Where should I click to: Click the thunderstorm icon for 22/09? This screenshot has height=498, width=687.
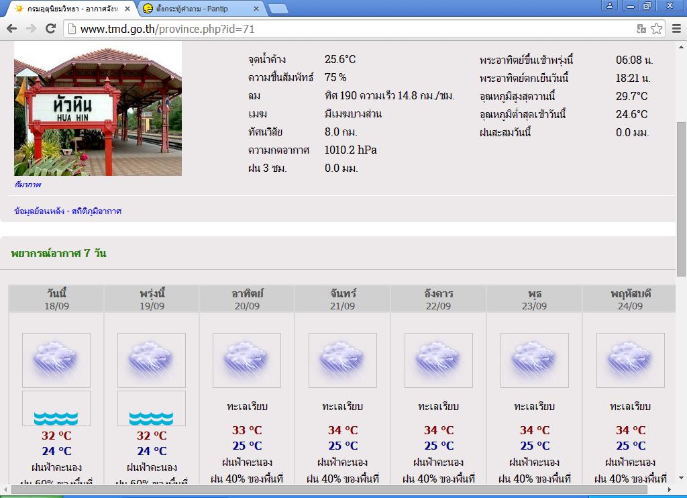439,360
